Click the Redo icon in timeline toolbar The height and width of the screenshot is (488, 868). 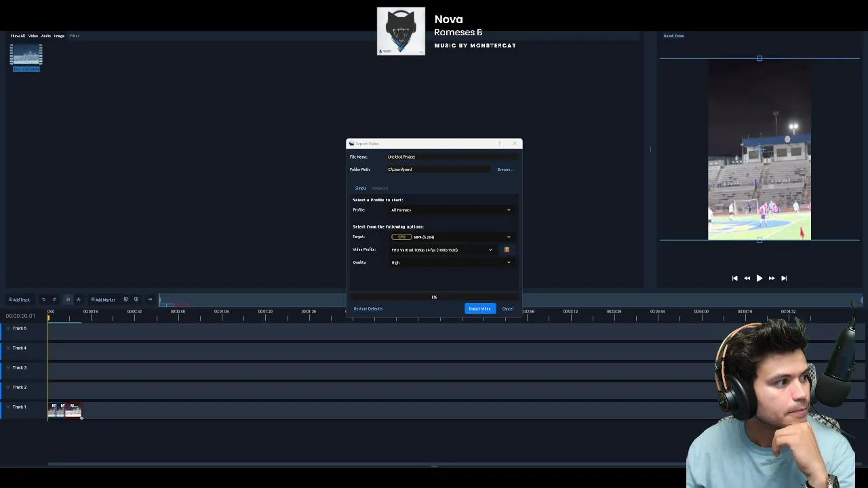coord(54,300)
